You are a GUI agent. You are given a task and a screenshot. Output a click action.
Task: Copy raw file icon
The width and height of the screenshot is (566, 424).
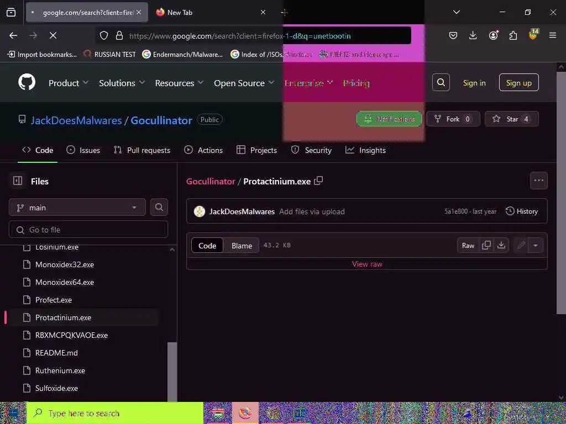[486, 245]
